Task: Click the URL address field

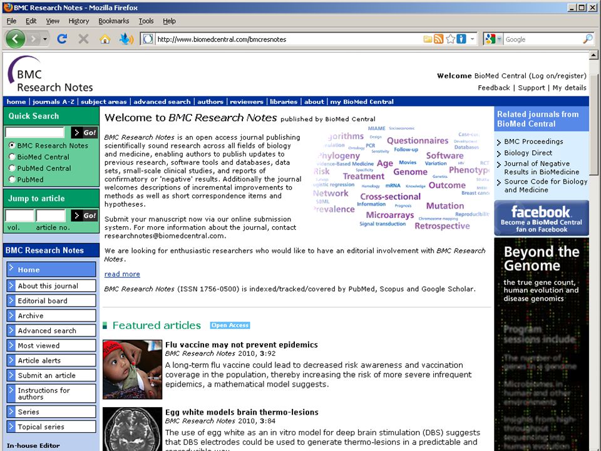Action: 289,39
